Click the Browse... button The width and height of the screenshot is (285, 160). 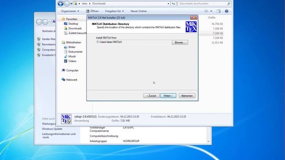[x=180, y=43]
